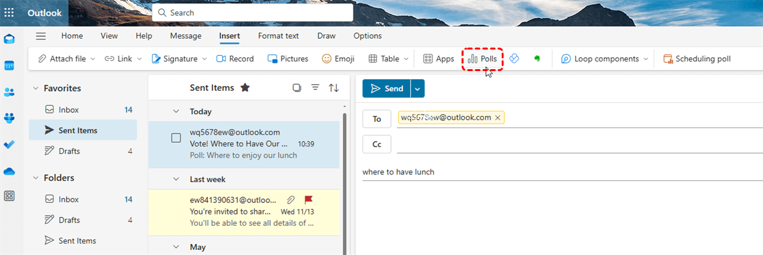763x255 pixels.
Task: Open Loop components dropdown arrow
Action: tap(646, 59)
